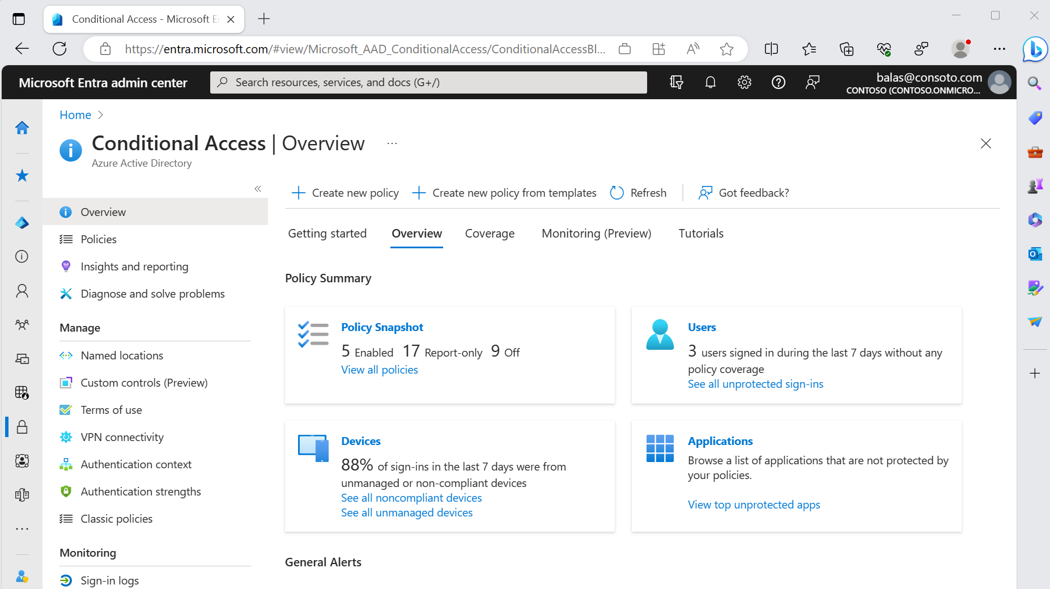The width and height of the screenshot is (1050, 589).
Task: Open Custom controls (Preview)
Action: (x=155, y=383)
